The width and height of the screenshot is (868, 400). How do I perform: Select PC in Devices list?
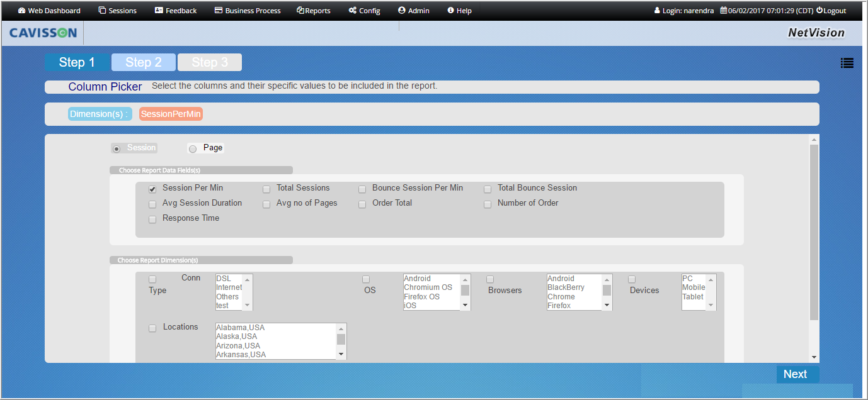(694, 279)
